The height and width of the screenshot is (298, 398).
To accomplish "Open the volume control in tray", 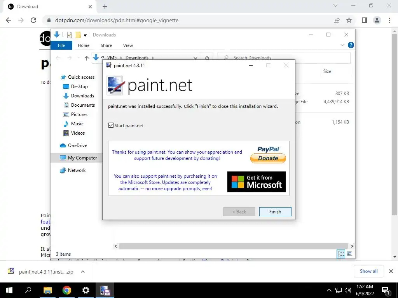I will pos(348,290).
